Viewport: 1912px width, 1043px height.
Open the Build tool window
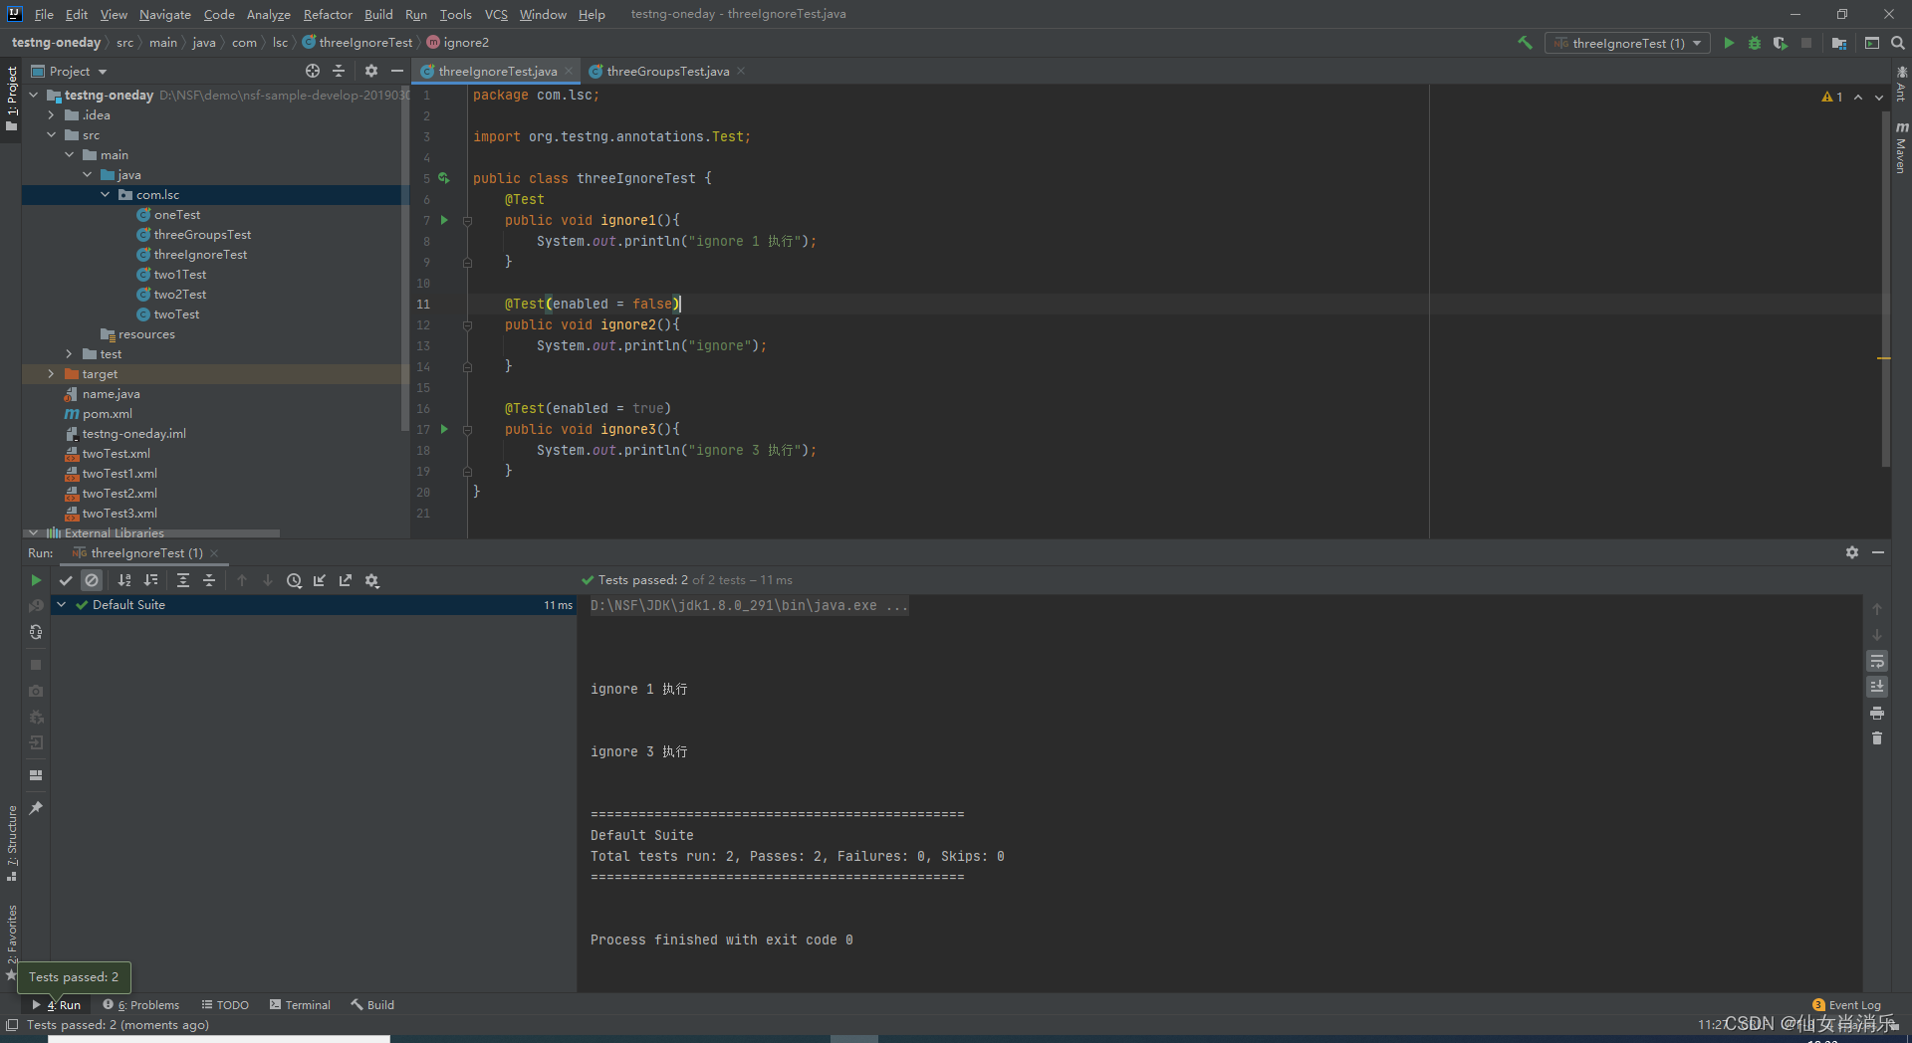[372, 1004]
